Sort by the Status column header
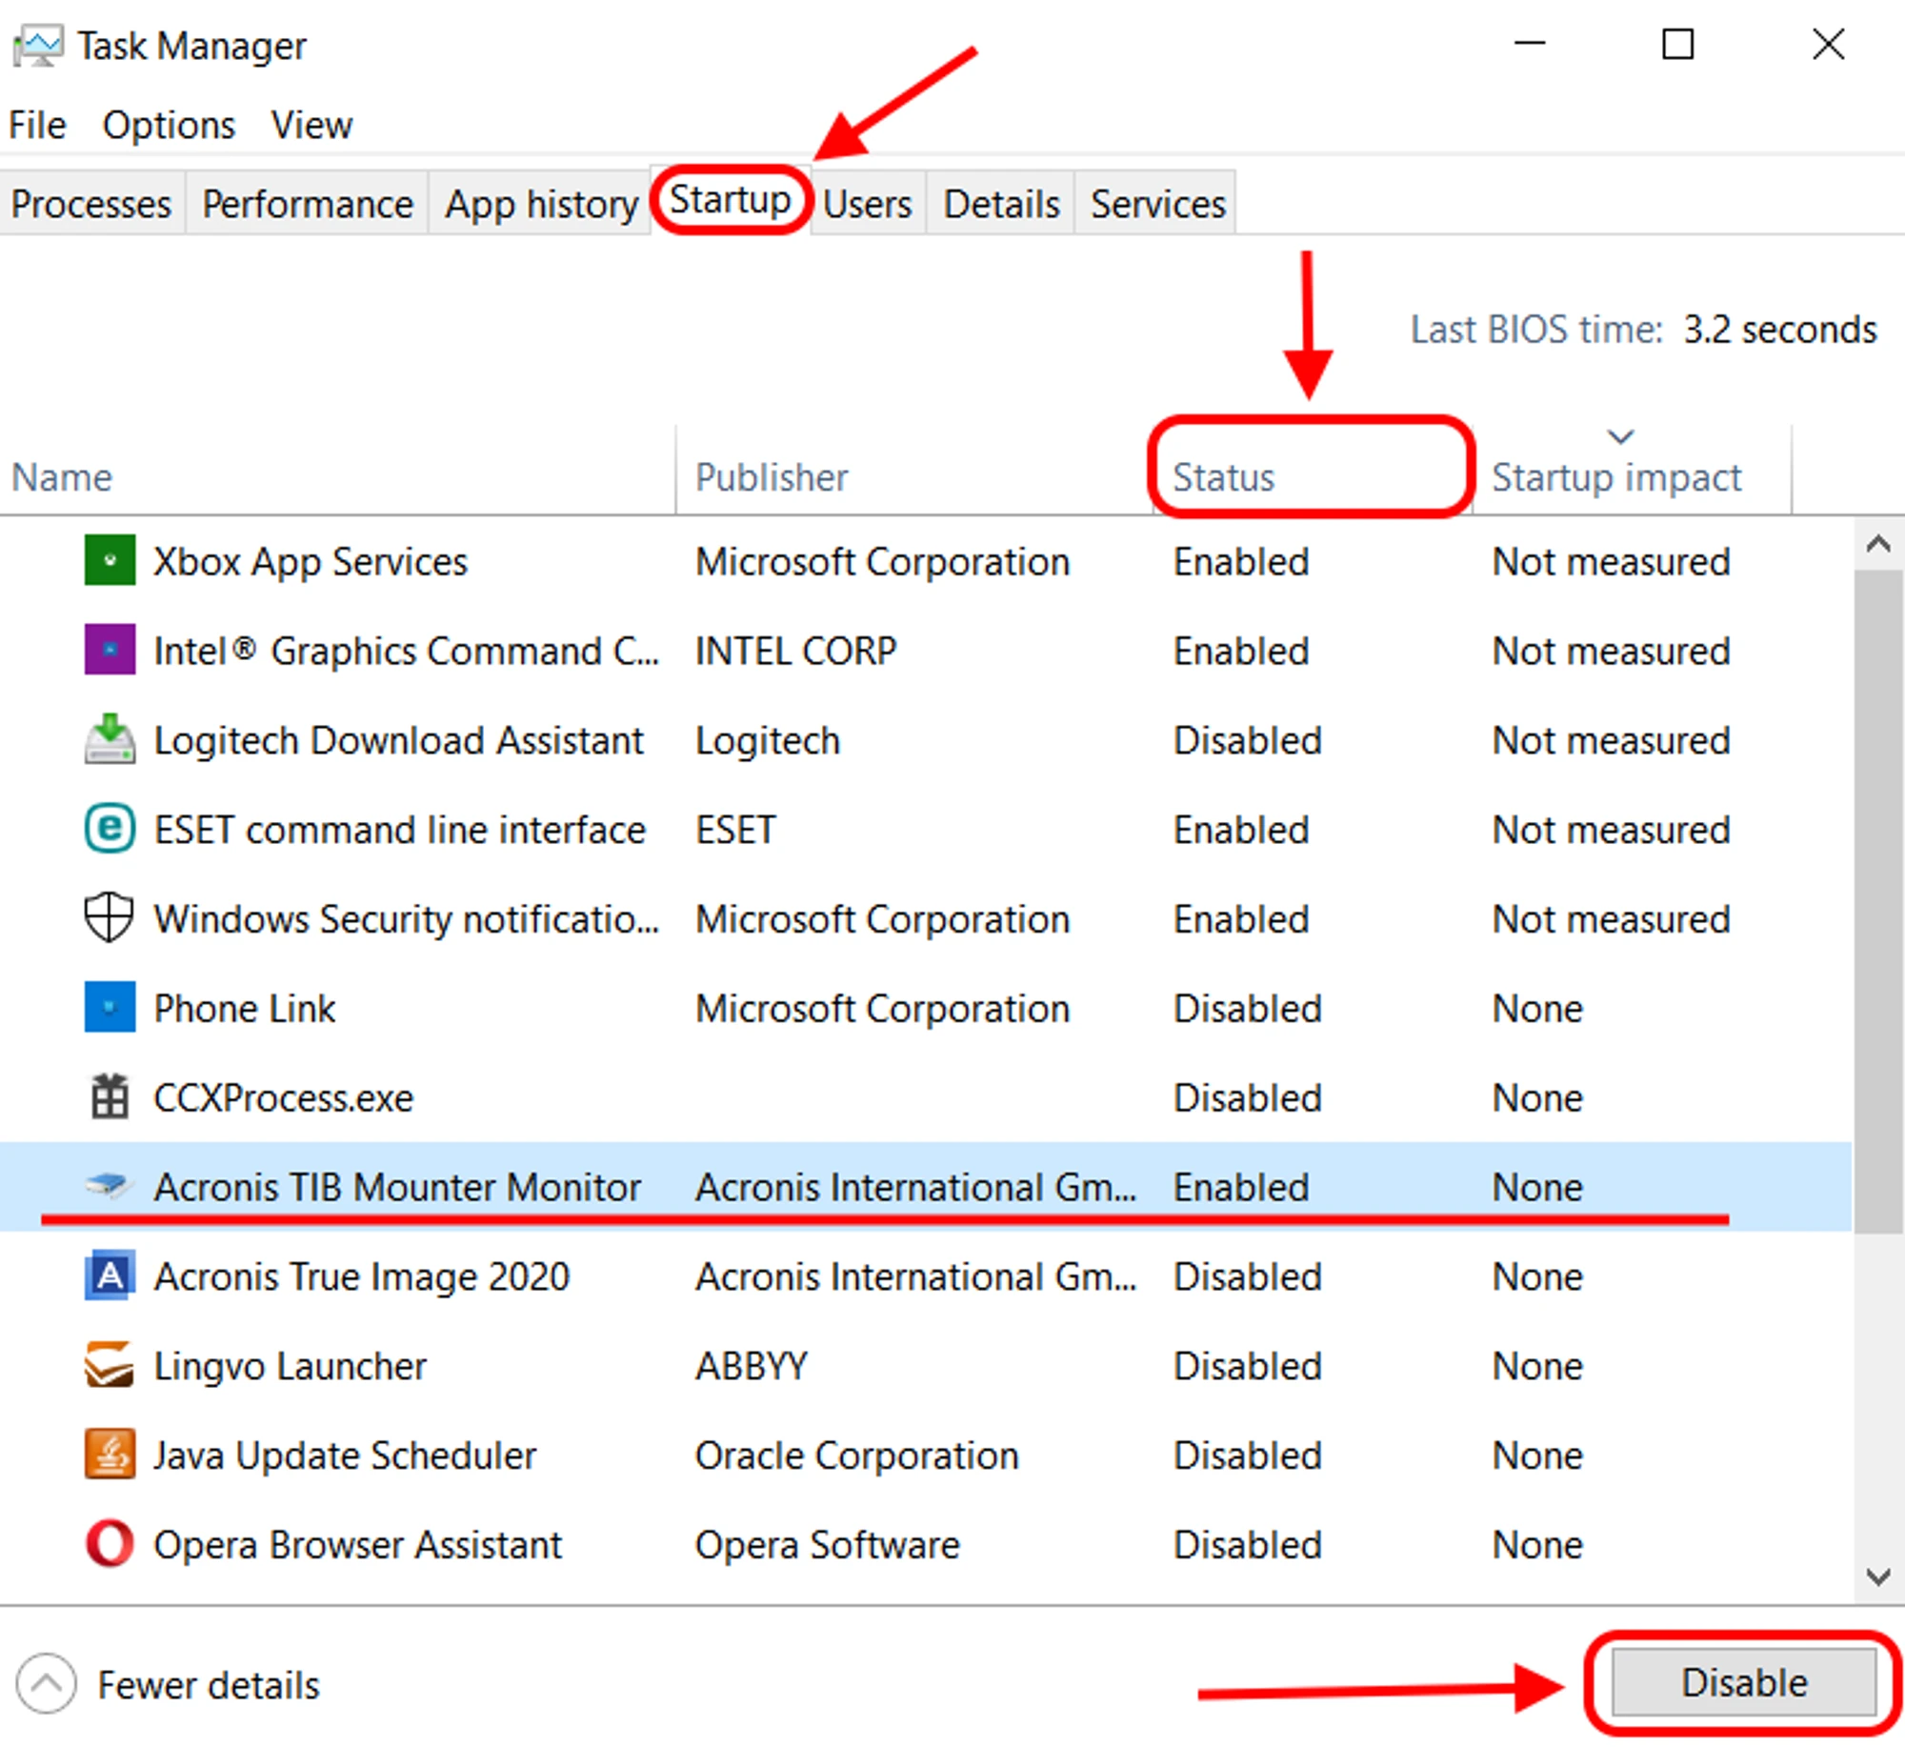 coord(1223,477)
